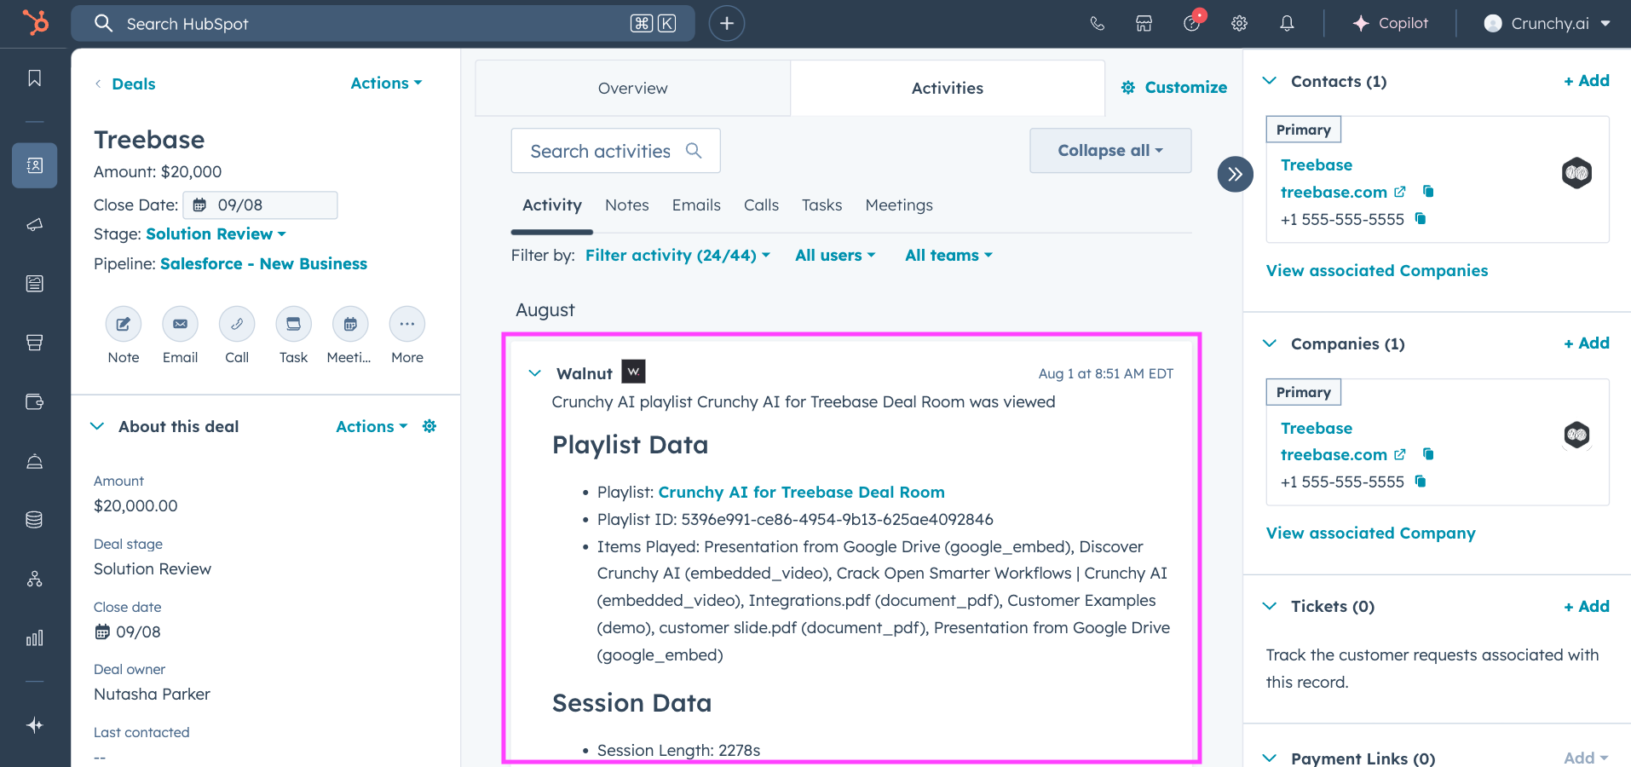Expand the Crunchy.ai account menu
1631x767 pixels.
tap(1547, 23)
